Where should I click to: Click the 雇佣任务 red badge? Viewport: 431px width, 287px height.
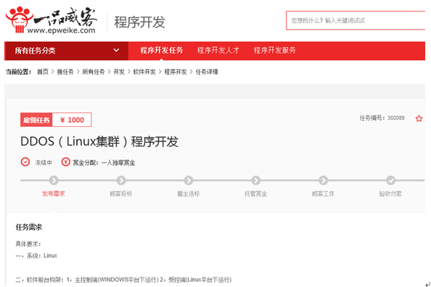(36, 120)
